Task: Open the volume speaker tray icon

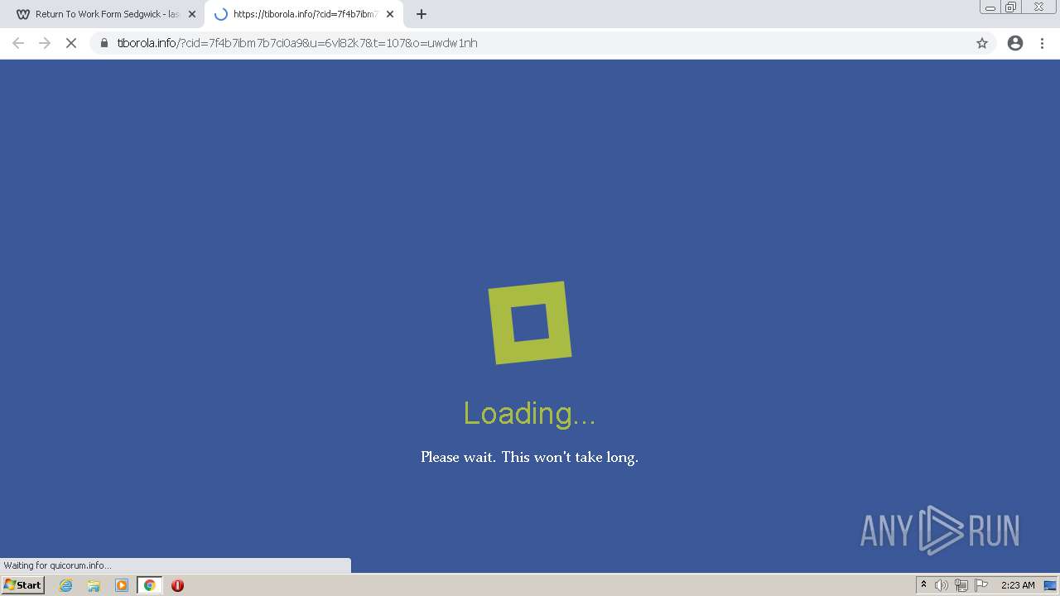Action: (942, 585)
